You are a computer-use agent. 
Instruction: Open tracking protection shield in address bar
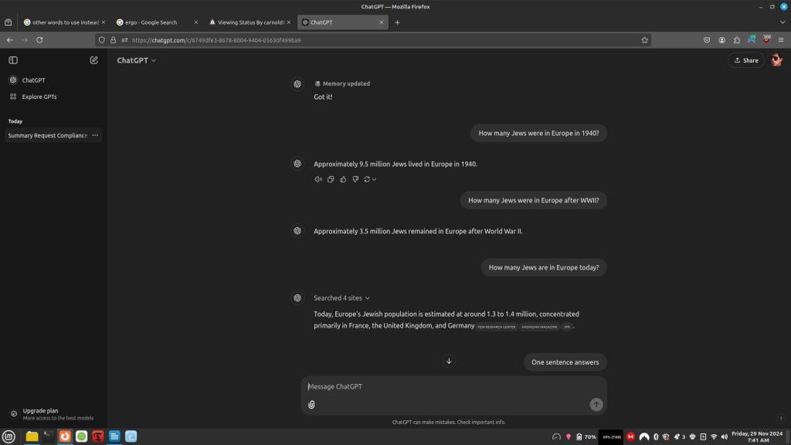click(102, 40)
